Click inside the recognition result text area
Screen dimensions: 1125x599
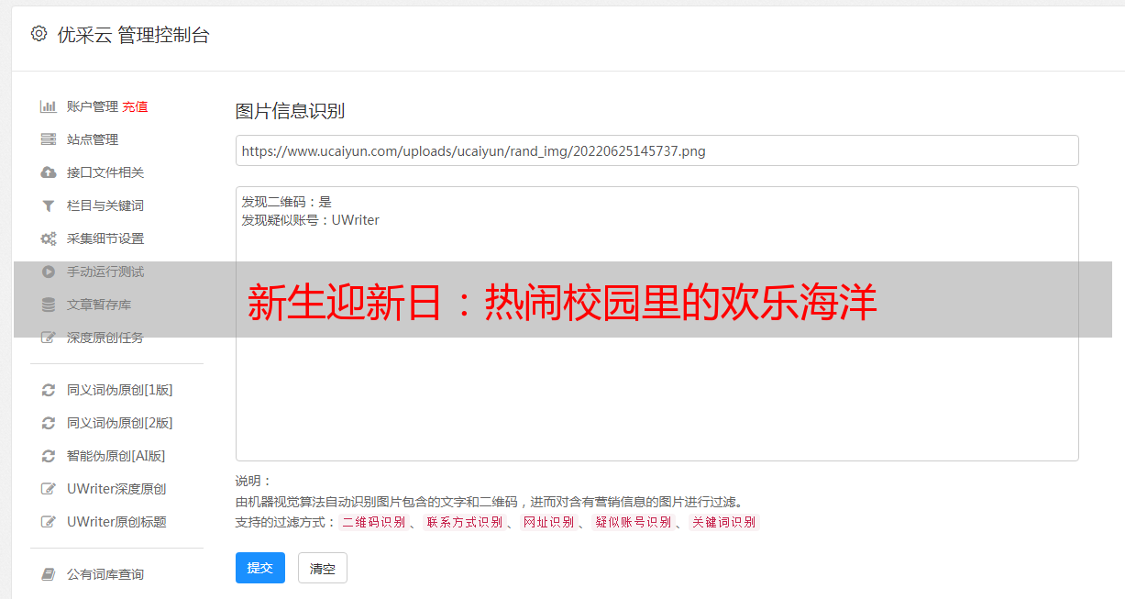click(656, 324)
